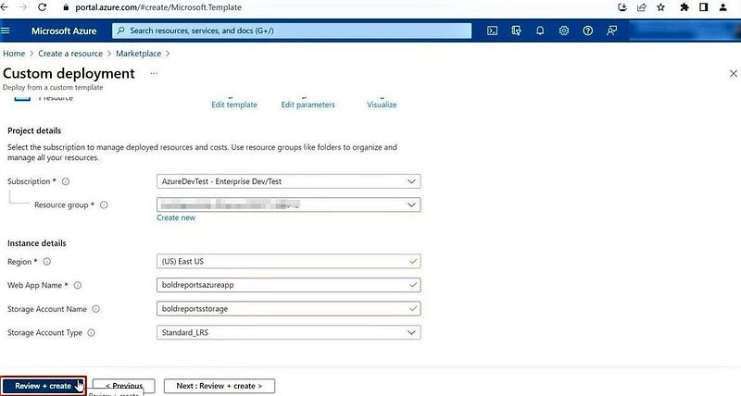Show info for the Resource group field
Viewport: 741px width, 396px height.
tap(104, 204)
